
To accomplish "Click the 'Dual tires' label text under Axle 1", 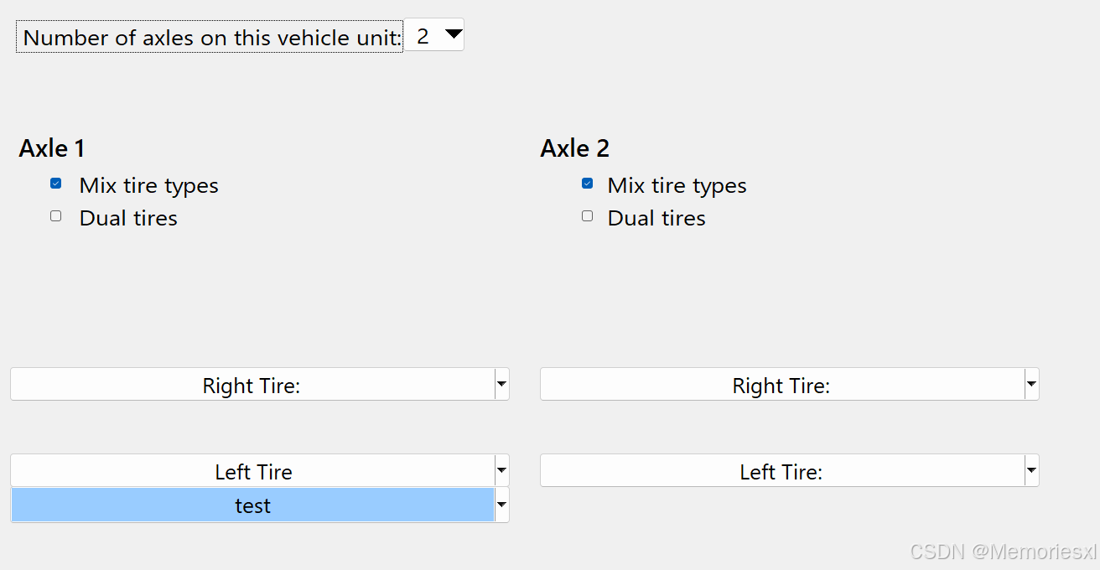I will coord(128,218).
